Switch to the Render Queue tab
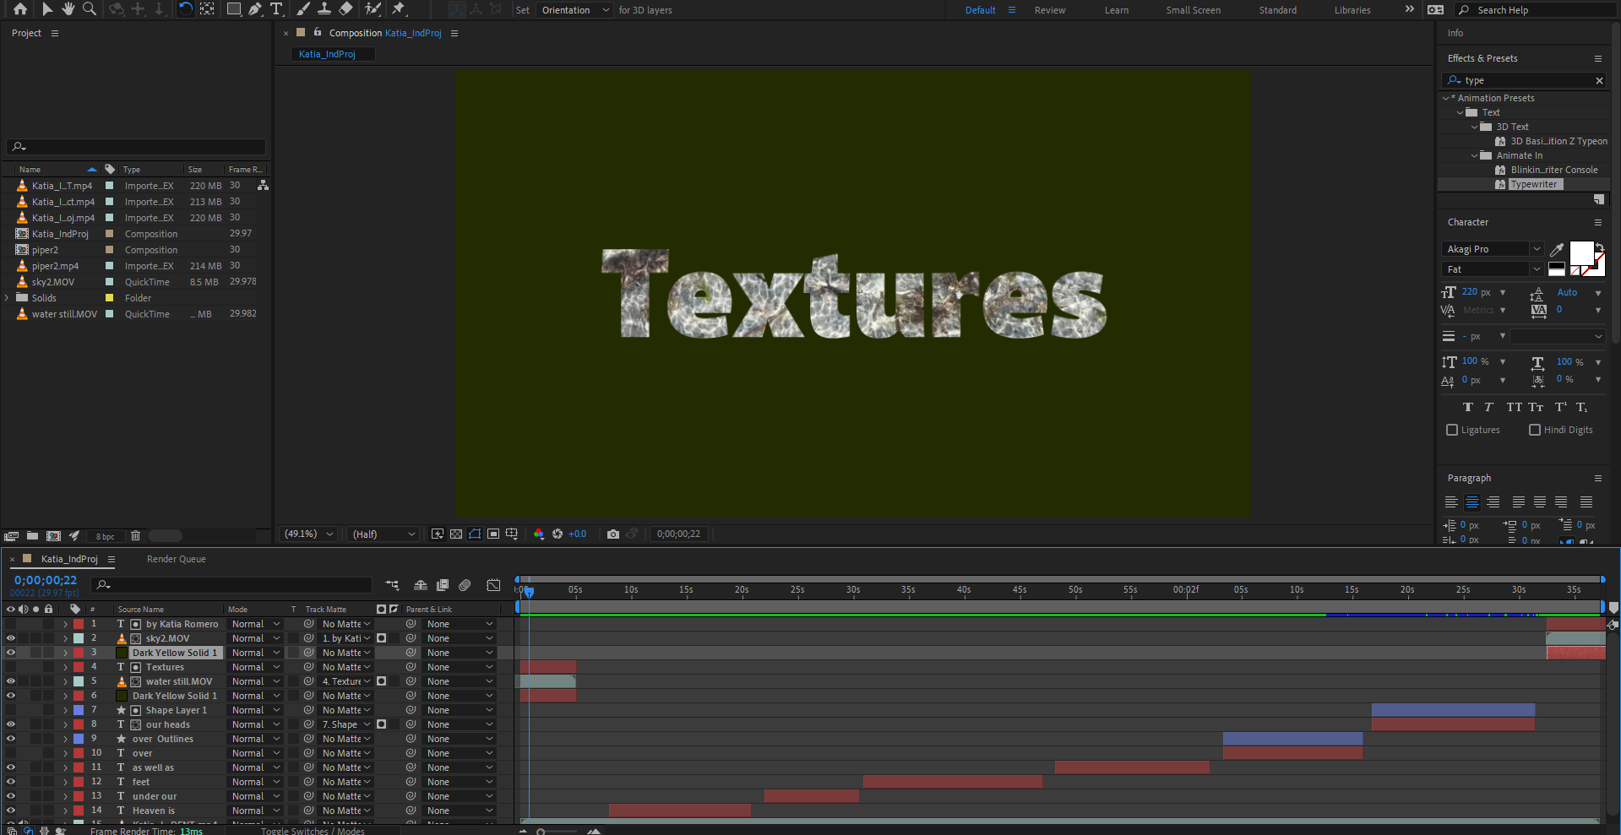Image resolution: width=1621 pixels, height=835 pixels. (176, 559)
